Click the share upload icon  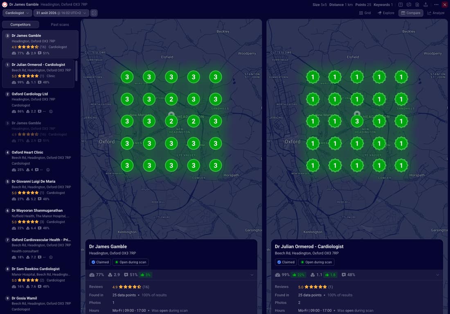[425, 5]
